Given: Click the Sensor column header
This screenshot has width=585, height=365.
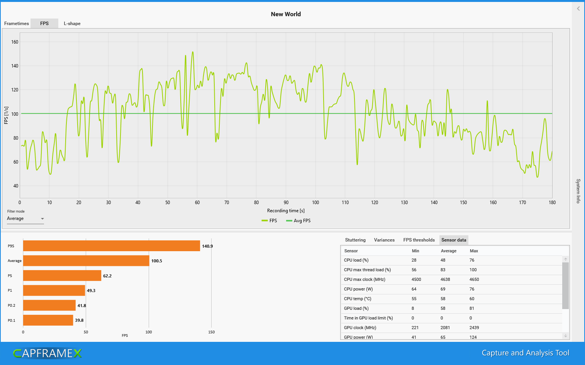Looking at the screenshot, I should coord(351,251).
